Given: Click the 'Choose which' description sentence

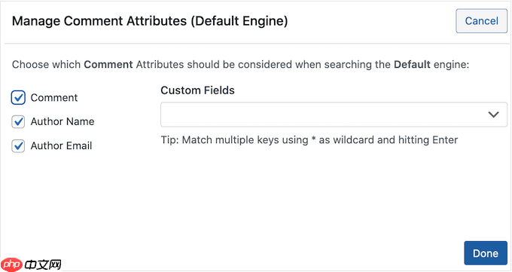Looking at the screenshot, I should [240, 64].
